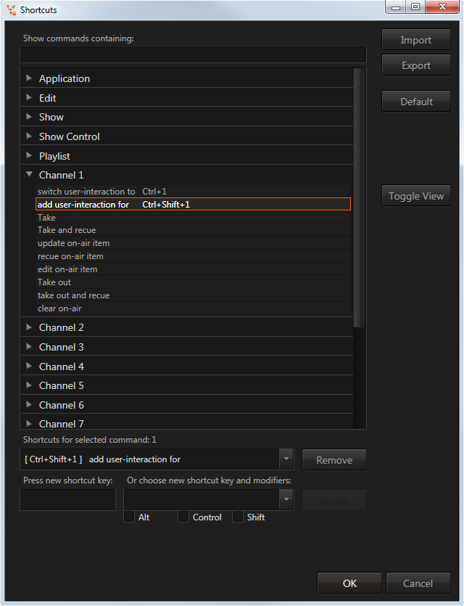Remove the selected shortcut
464x606 pixels.
[x=334, y=459]
